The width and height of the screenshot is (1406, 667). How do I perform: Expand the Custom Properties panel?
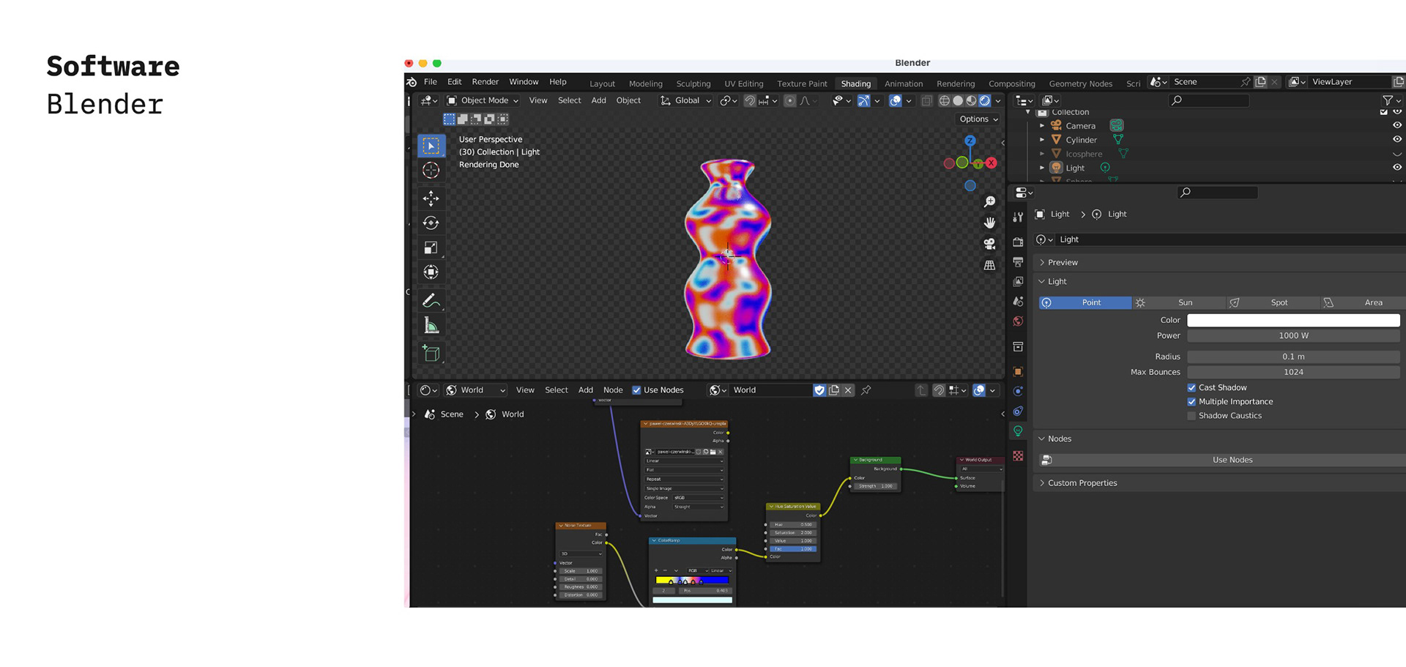coord(1082,483)
